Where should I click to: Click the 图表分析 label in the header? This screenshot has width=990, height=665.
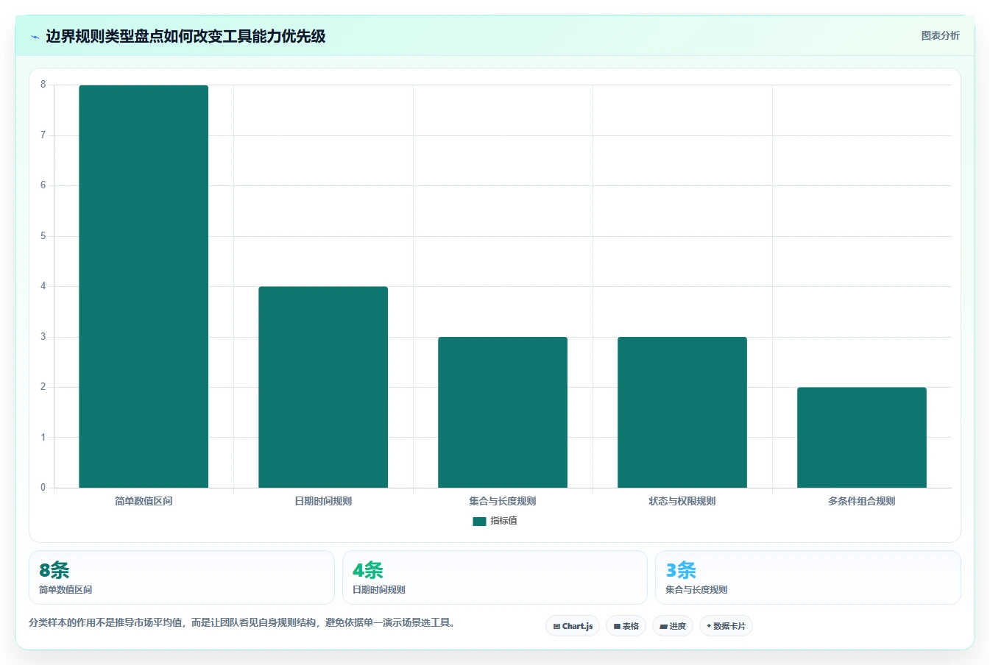(x=940, y=35)
